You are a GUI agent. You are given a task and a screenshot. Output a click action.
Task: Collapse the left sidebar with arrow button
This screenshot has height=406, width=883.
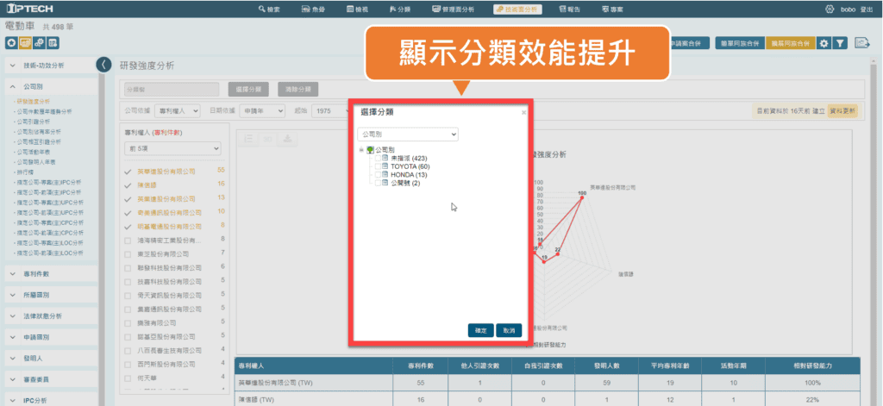tap(103, 65)
